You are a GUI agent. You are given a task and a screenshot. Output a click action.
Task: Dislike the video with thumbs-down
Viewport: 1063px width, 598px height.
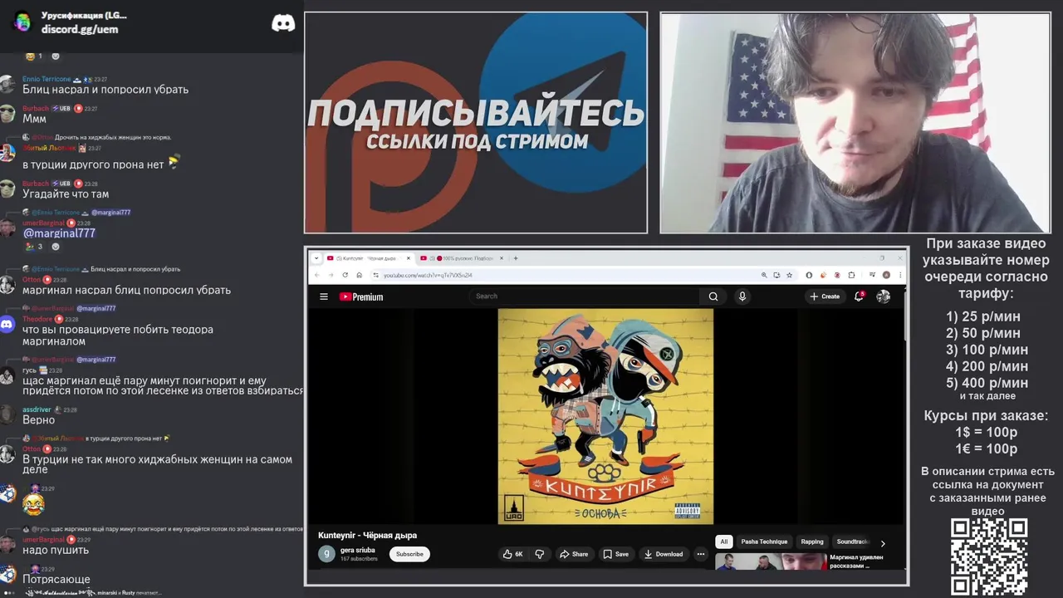[539, 554]
